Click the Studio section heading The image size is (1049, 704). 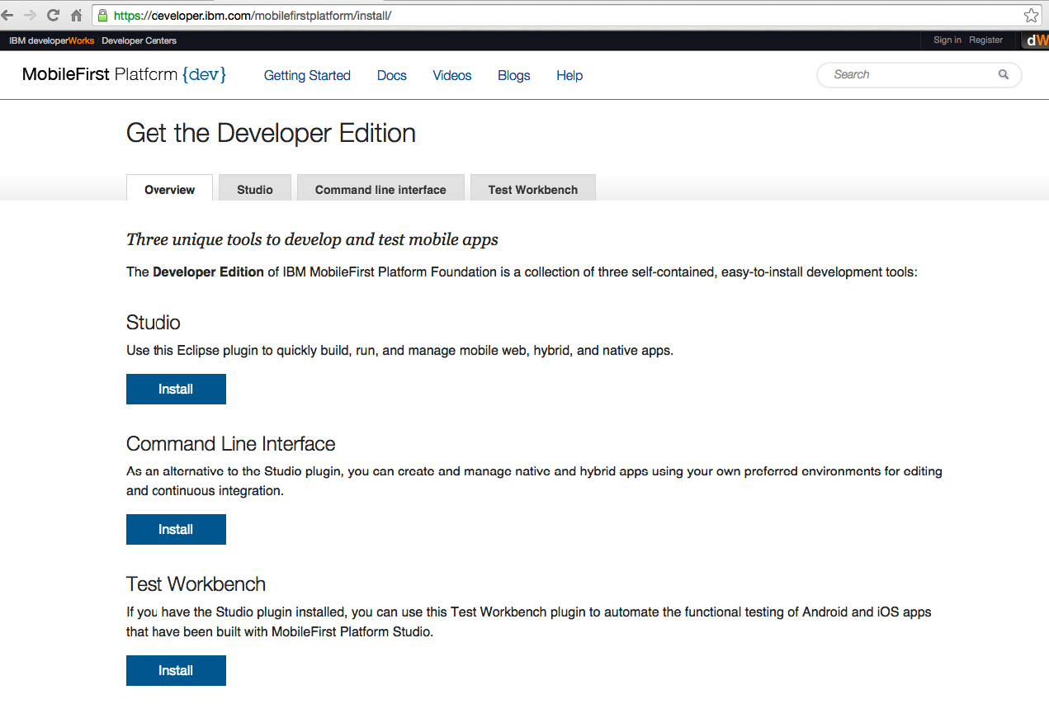[x=154, y=322]
